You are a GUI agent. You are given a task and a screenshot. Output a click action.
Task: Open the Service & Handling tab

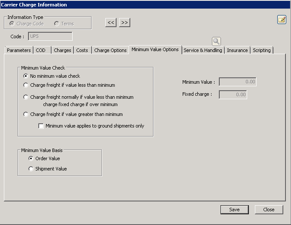point(203,50)
